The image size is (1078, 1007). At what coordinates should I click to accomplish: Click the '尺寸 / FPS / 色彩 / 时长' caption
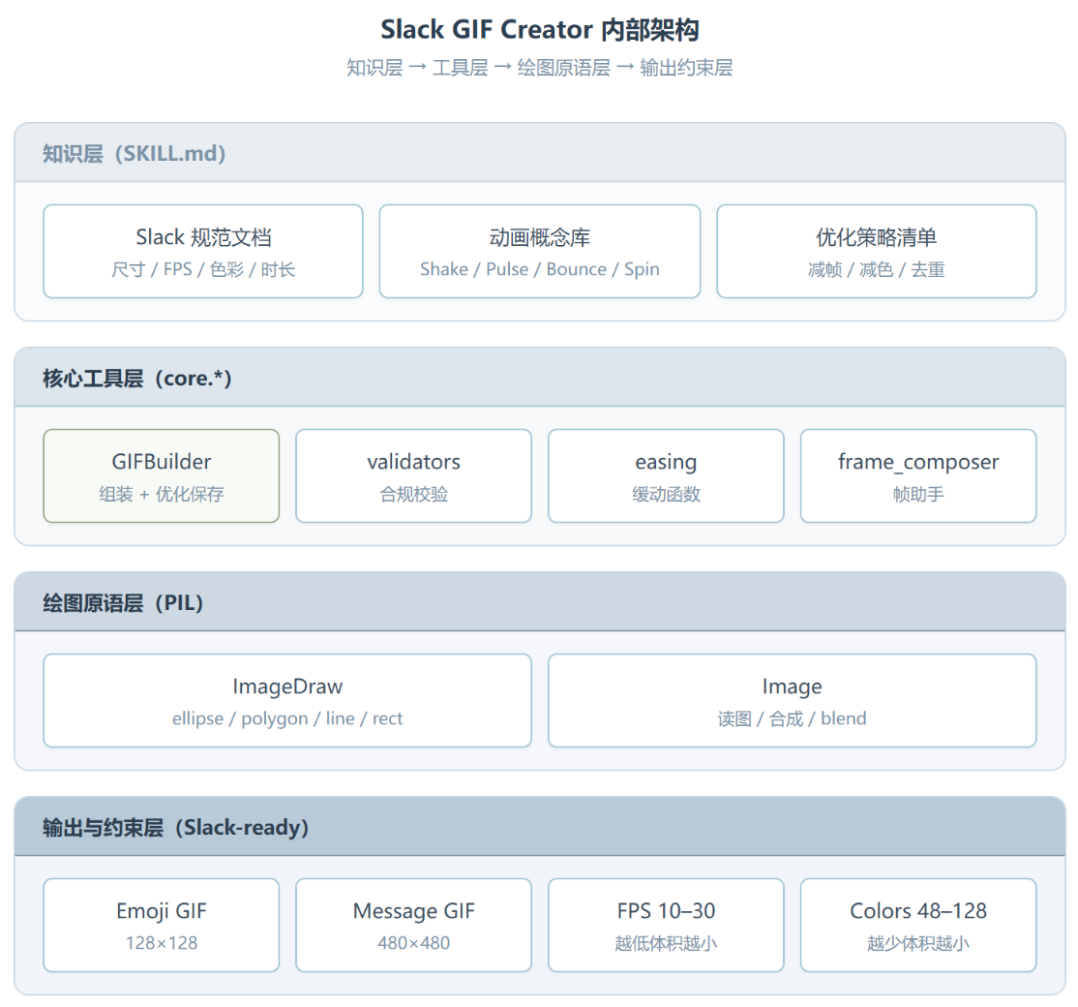203,269
